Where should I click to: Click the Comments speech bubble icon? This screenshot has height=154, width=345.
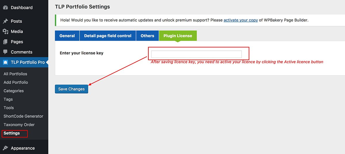[x=5, y=52]
